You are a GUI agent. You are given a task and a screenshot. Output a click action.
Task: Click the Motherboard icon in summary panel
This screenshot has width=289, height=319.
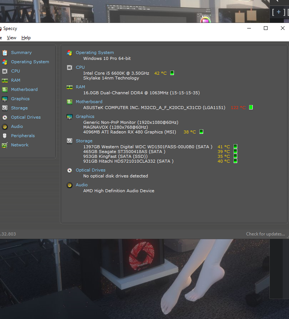coord(70,102)
